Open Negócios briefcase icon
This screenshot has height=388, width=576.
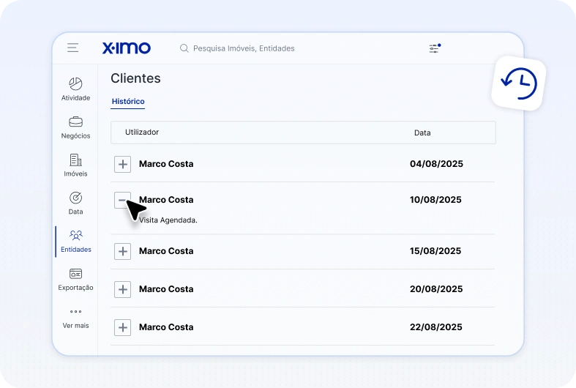75,122
